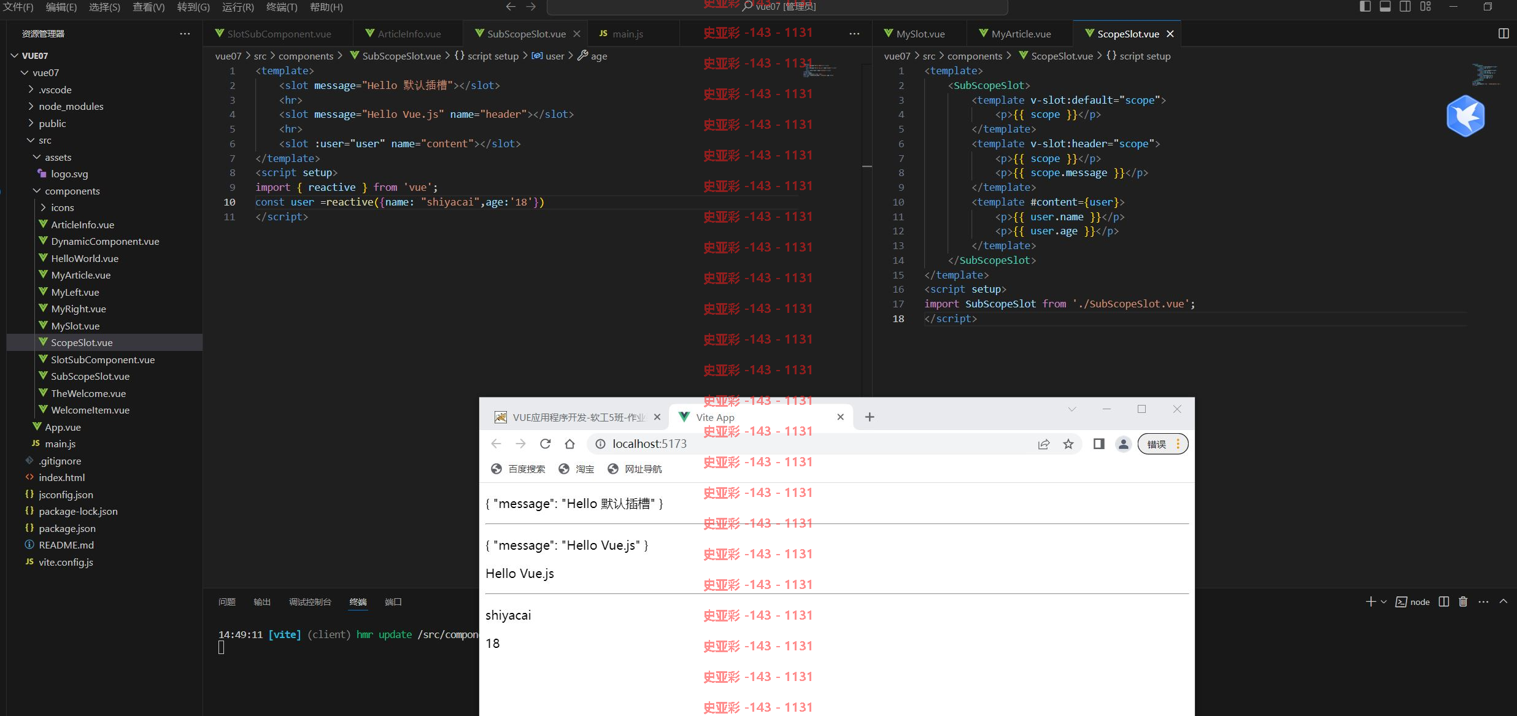Click the go back arrow in VS Code title bar

(x=511, y=7)
